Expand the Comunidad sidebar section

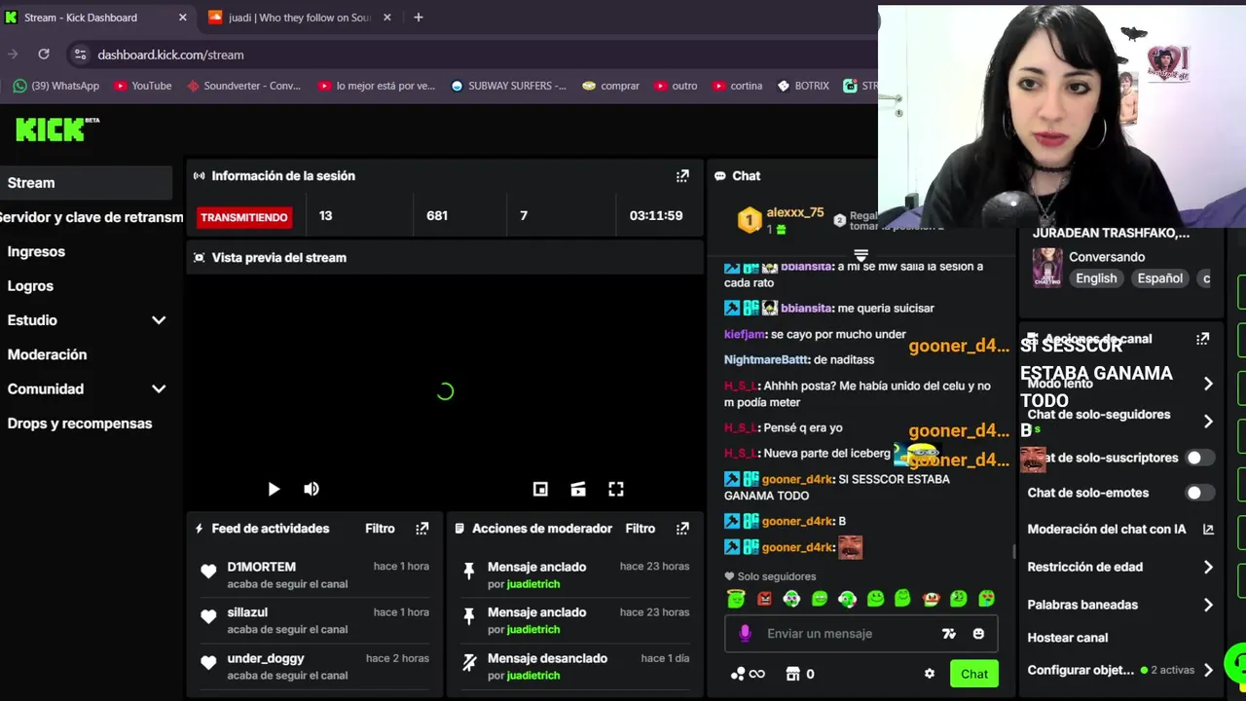pyautogui.click(x=159, y=388)
